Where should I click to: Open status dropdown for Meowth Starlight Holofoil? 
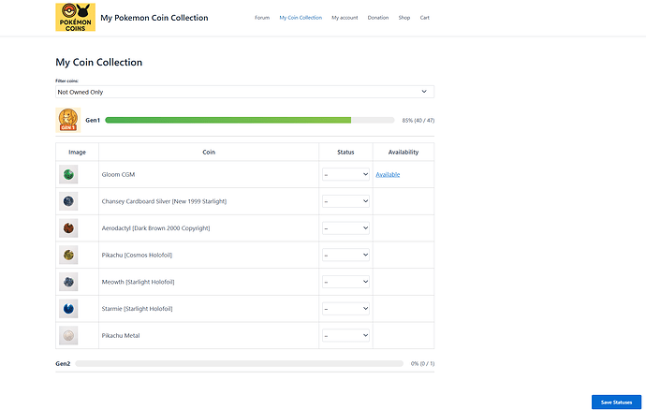coord(345,282)
